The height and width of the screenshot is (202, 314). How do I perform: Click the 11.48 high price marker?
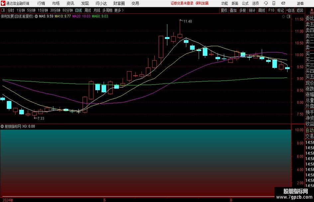click(x=188, y=22)
